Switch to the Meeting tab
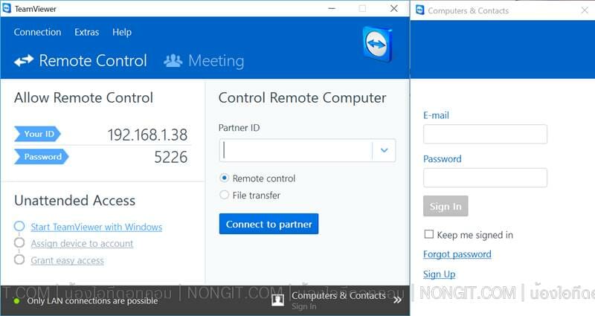 click(x=204, y=61)
